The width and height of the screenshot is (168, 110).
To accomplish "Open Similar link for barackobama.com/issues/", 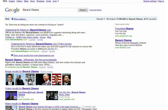I will coord(52,51).
